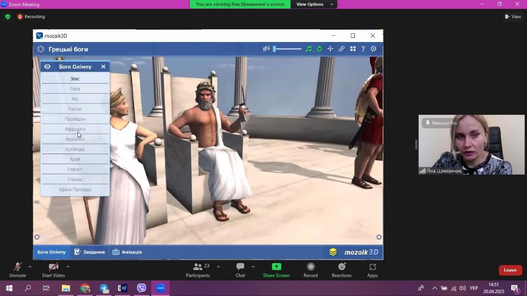Switch the УКР keyboard language indicator

pos(474,288)
